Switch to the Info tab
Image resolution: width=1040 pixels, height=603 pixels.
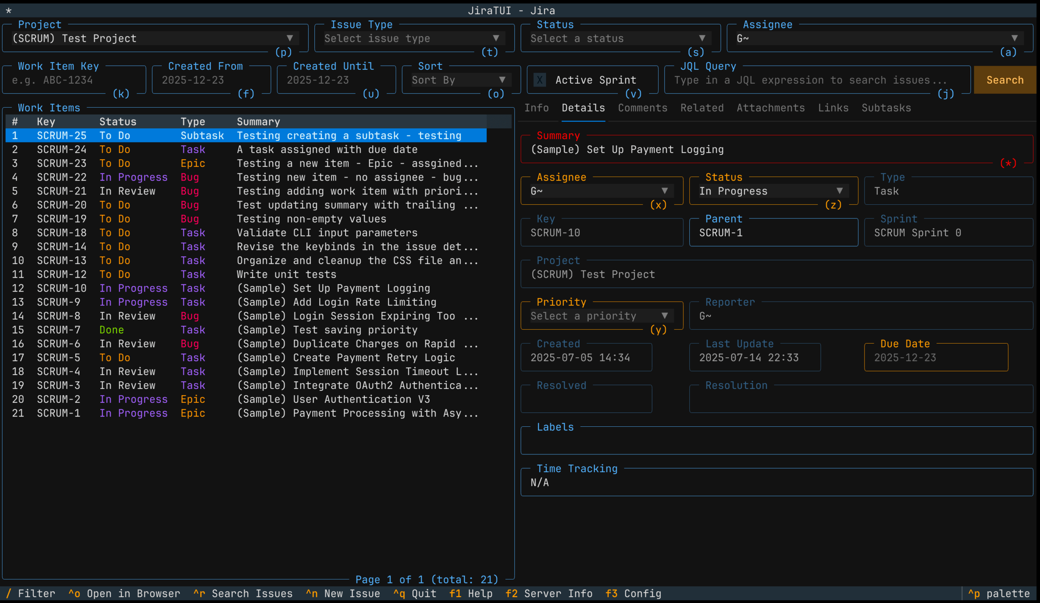pos(536,108)
